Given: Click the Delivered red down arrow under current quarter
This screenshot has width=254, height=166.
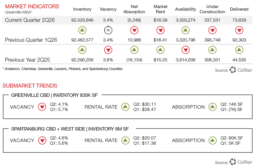Looking at the screenshot, I should click(239, 30).
